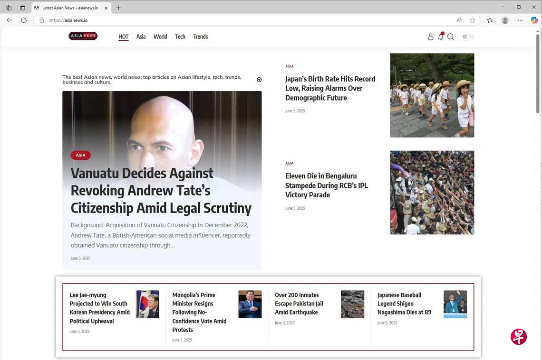Image resolution: width=542 pixels, height=360 pixels.
Task: Read Japan's Birth Rate article headline
Action: tap(330, 88)
